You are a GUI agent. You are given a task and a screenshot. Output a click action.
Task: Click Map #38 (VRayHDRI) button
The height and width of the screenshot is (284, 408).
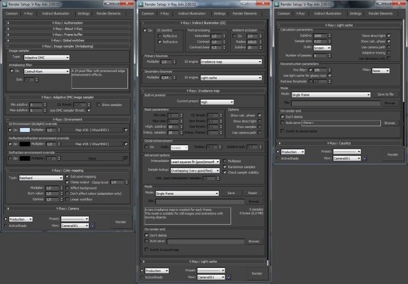[x=92, y=144]
